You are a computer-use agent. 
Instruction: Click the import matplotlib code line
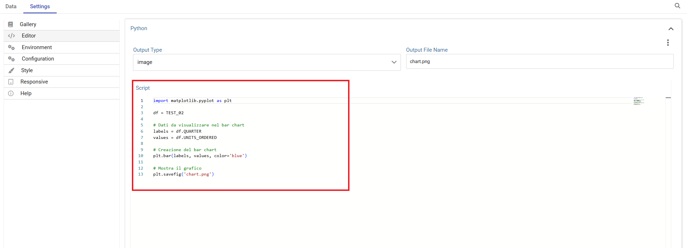click(192, 101)
